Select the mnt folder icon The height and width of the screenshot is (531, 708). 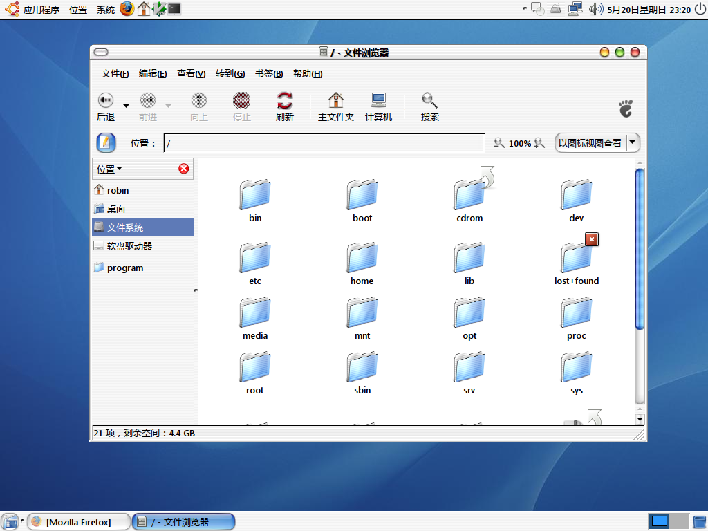click(362, 312)
